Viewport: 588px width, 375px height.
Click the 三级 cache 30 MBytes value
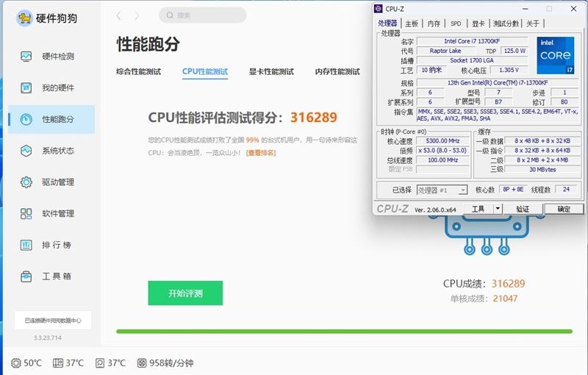[542, 170]
